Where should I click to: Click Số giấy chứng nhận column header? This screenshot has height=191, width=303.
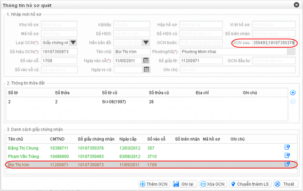pyautogui.click(x=96, y=139)
